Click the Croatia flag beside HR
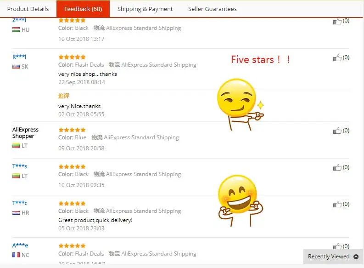 tap(16, 213)
